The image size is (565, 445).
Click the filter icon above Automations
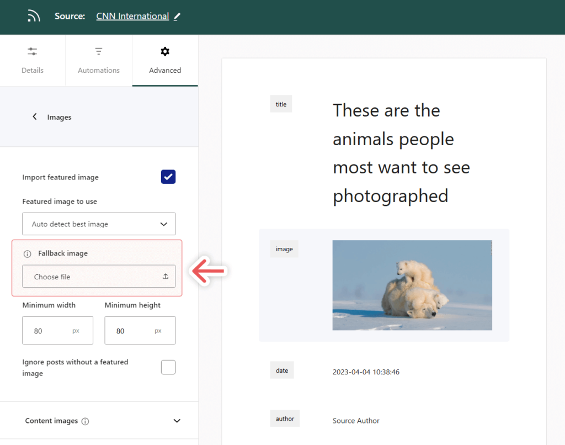(x=98, y=51)
